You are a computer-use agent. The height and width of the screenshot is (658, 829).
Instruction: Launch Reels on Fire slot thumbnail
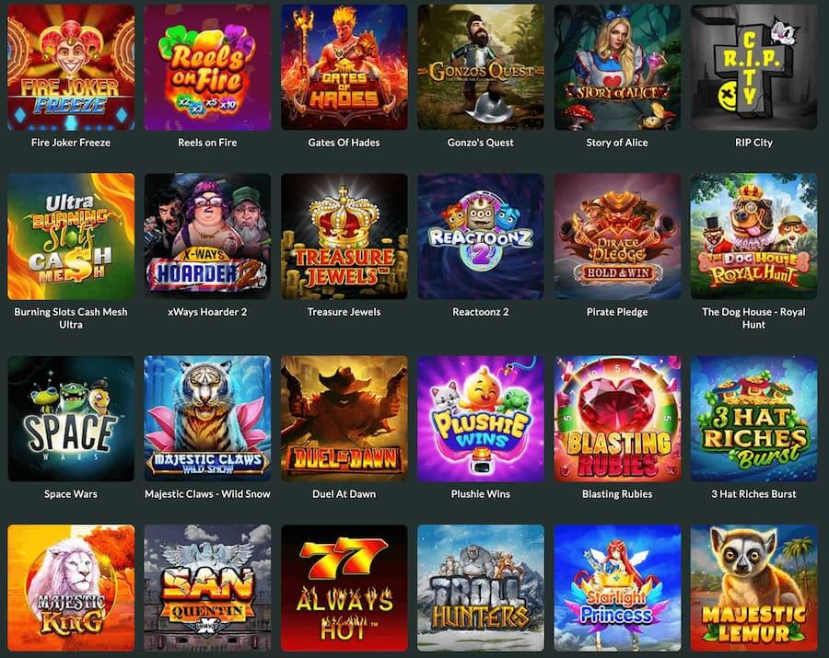(x=207, y=67)
